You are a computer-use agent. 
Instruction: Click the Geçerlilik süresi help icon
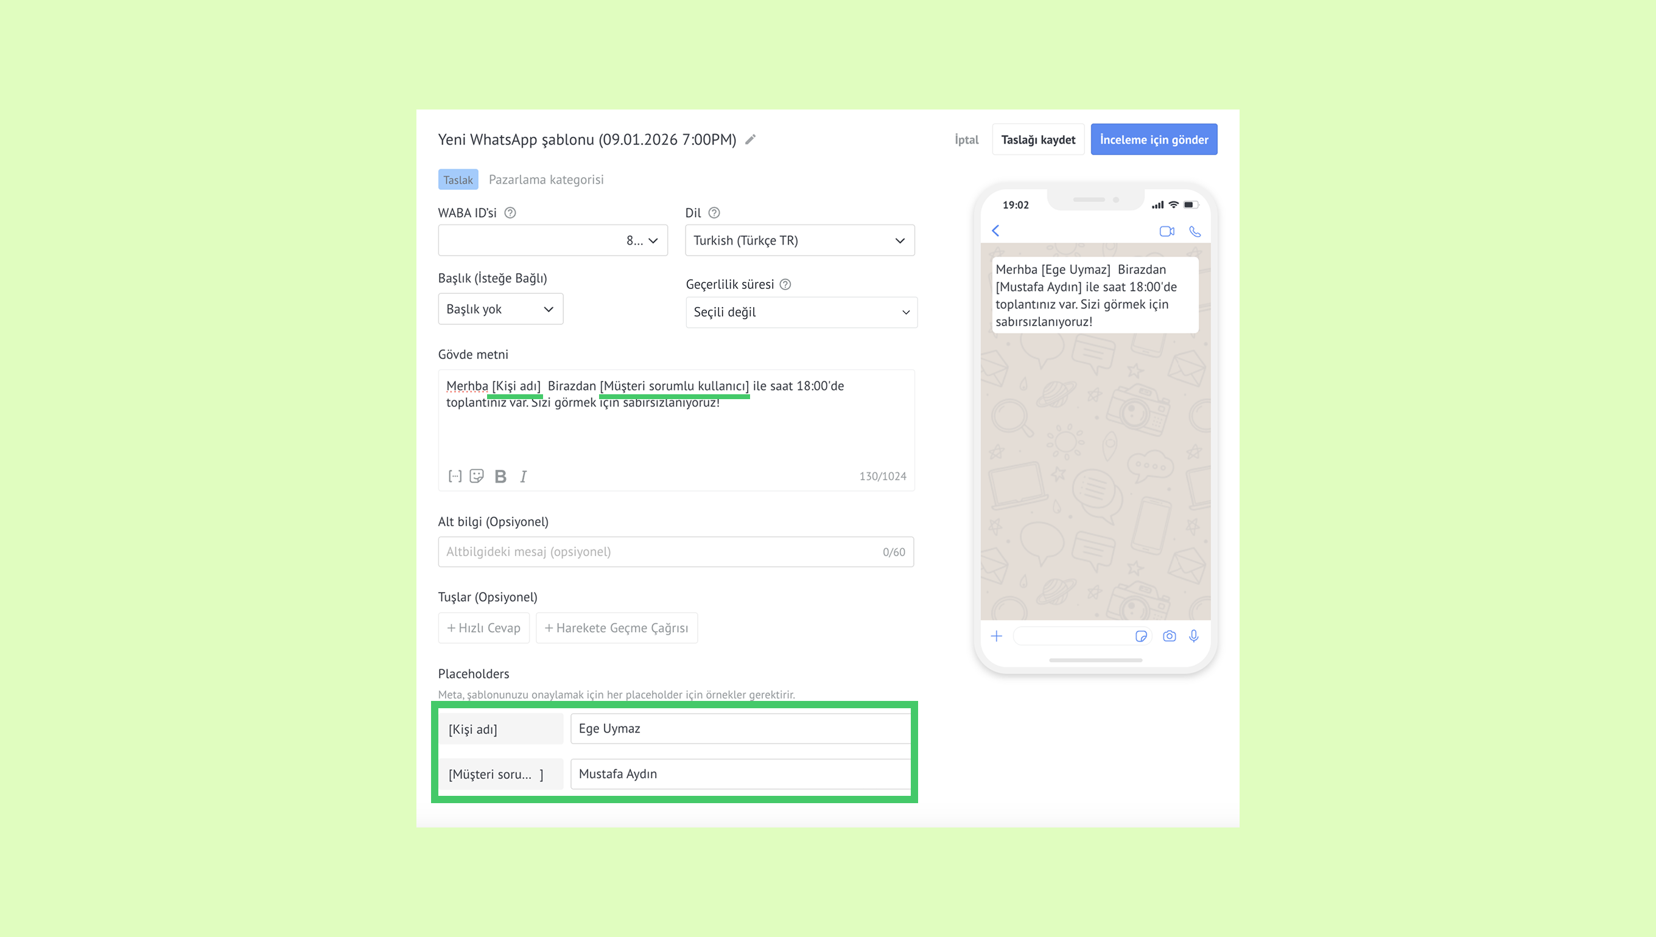pyautogui.click(x=785, y=285)
